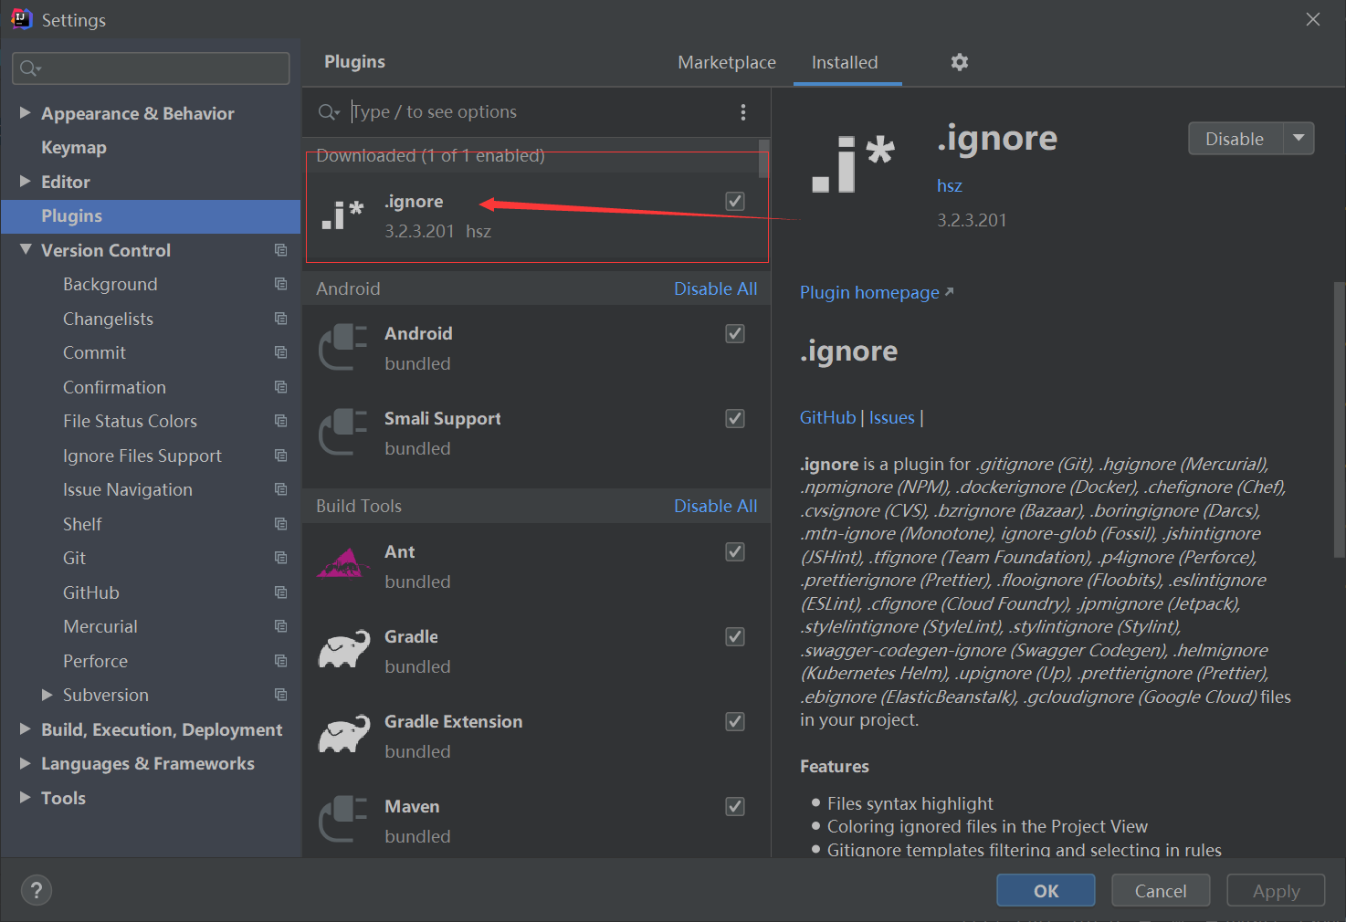Open the hsz vendor link
The width and height of the screenshot is (1346, 922).
pyautogui.click(x=950, y=185)
